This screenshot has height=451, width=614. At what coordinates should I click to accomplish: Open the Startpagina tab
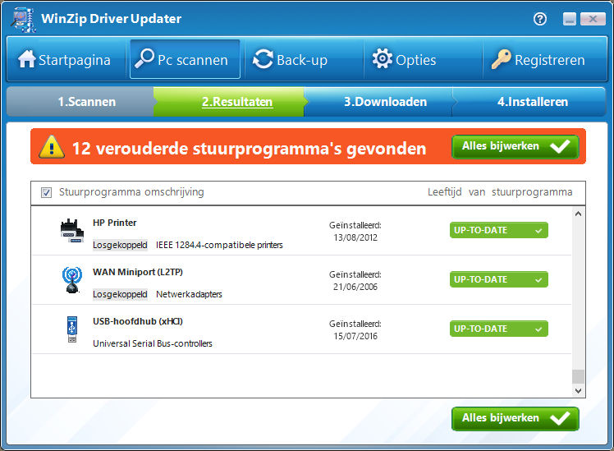pos(66,59)
